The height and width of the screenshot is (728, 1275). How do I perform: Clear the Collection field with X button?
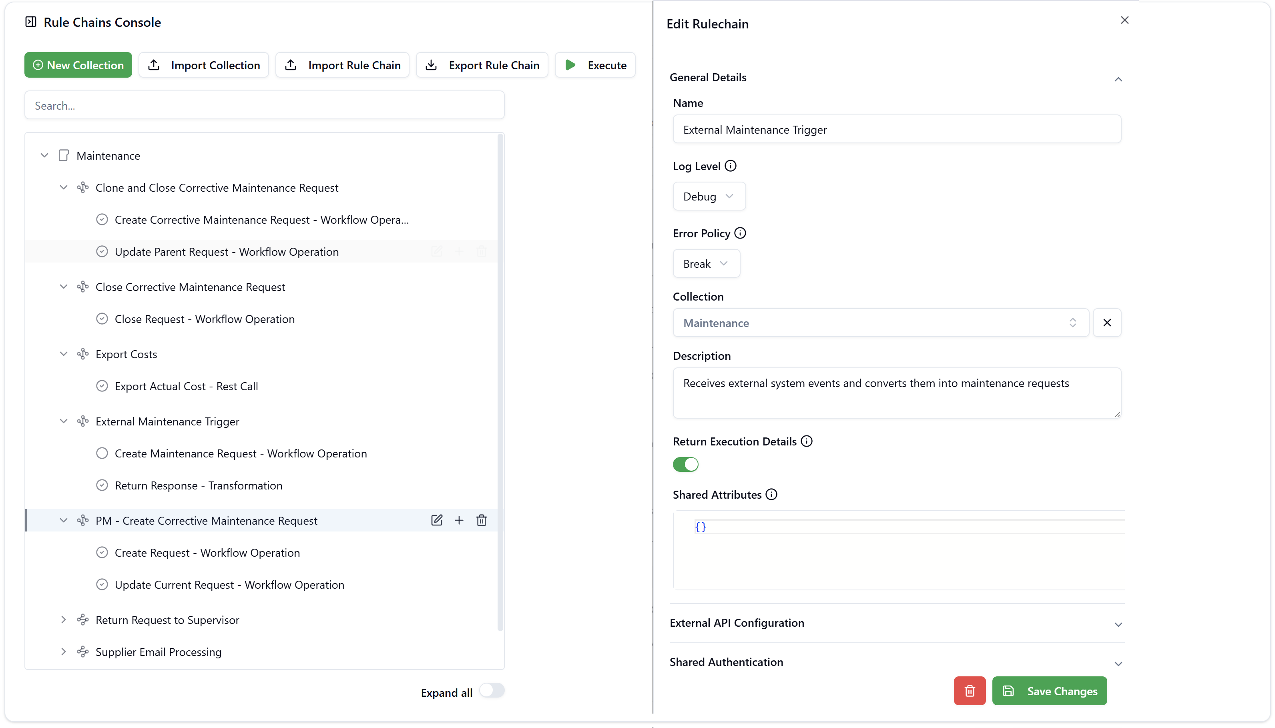(1107, 323)
